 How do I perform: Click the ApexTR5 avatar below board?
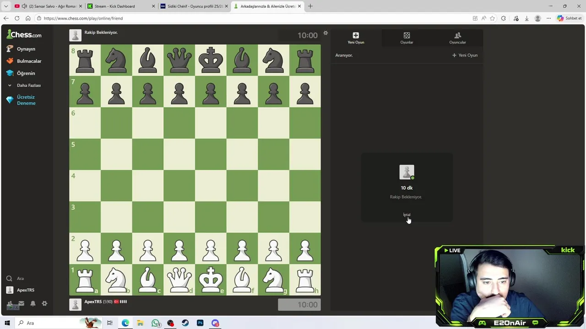[75, 304]
